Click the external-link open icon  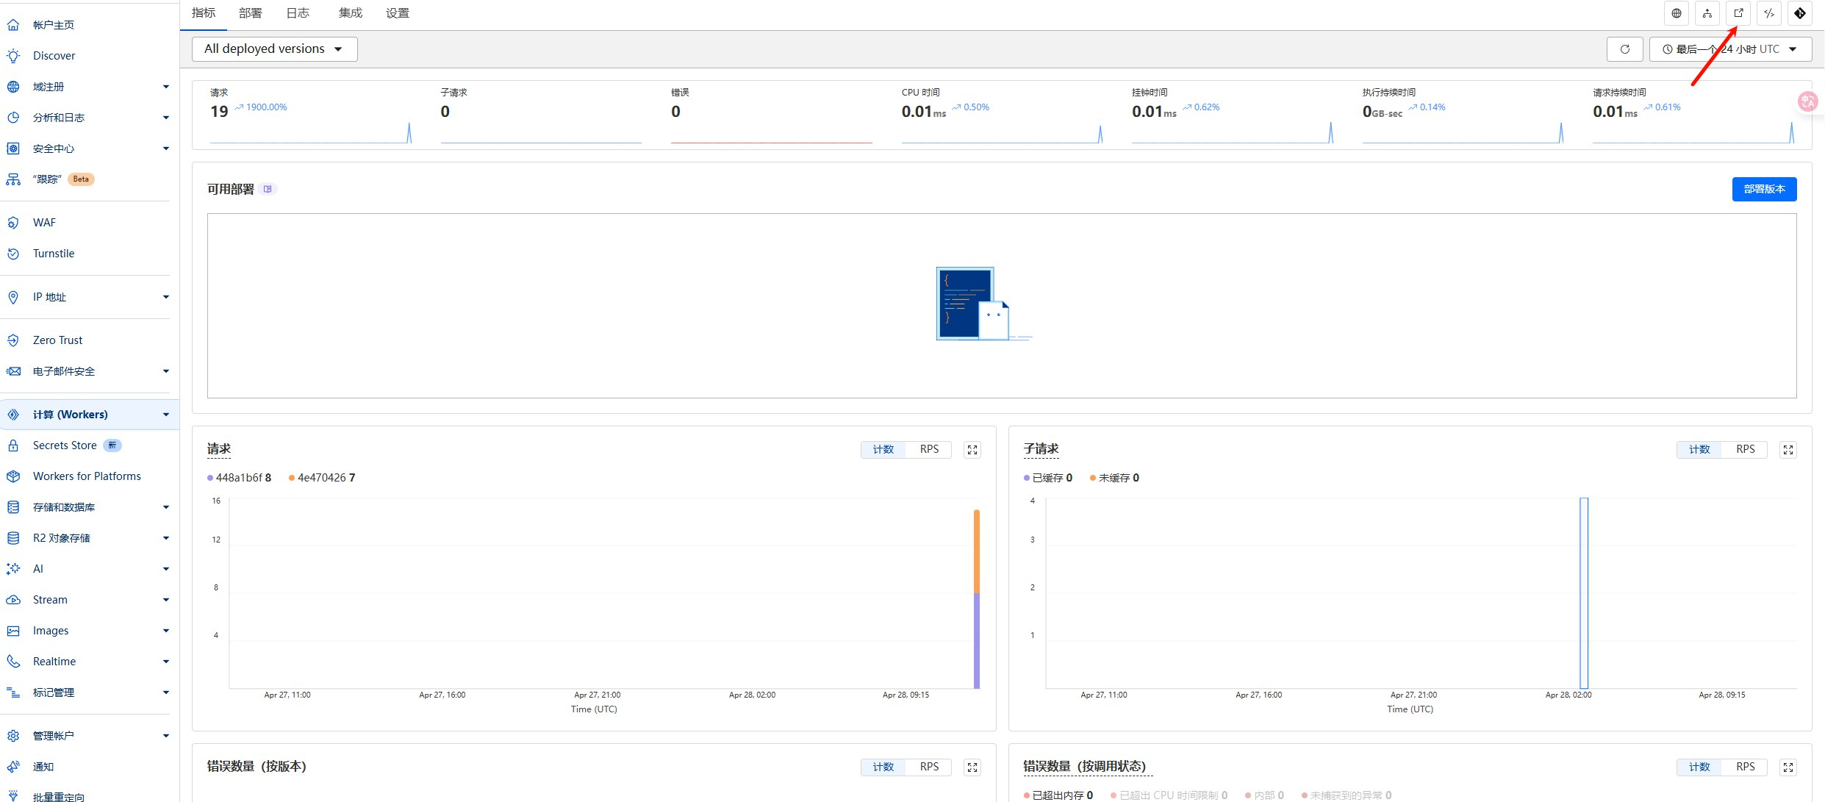(1738, 13)
